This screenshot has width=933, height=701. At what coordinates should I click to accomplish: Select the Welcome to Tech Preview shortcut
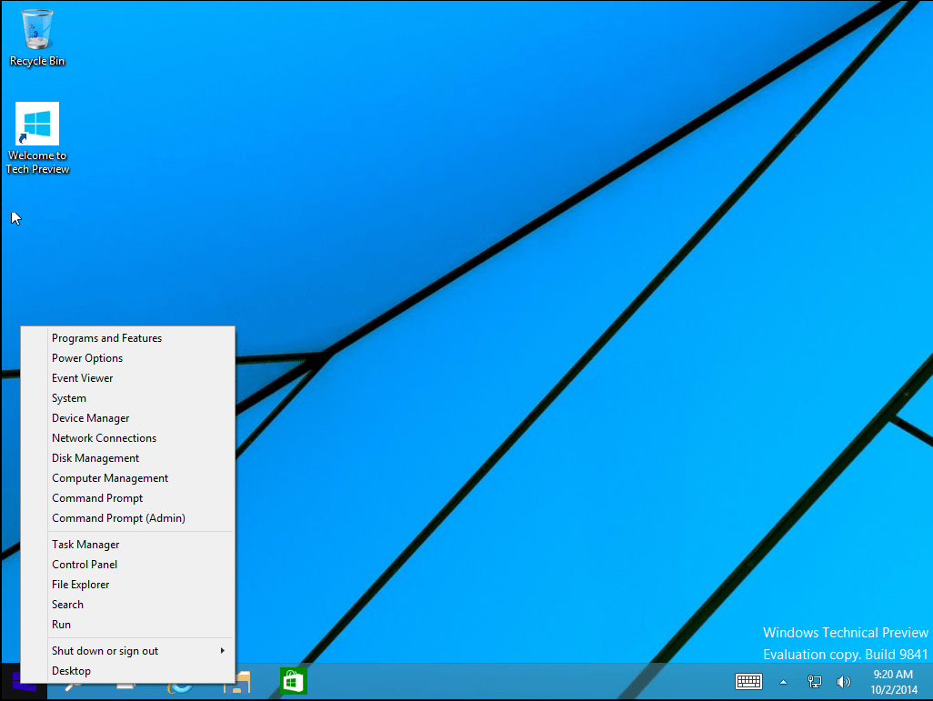[x=37, y=136]
